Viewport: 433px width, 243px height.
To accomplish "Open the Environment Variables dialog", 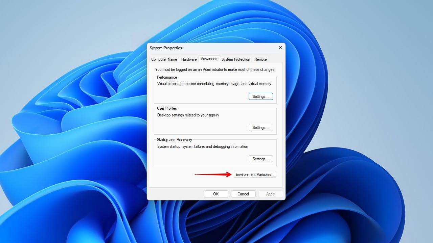I will 255,174.
